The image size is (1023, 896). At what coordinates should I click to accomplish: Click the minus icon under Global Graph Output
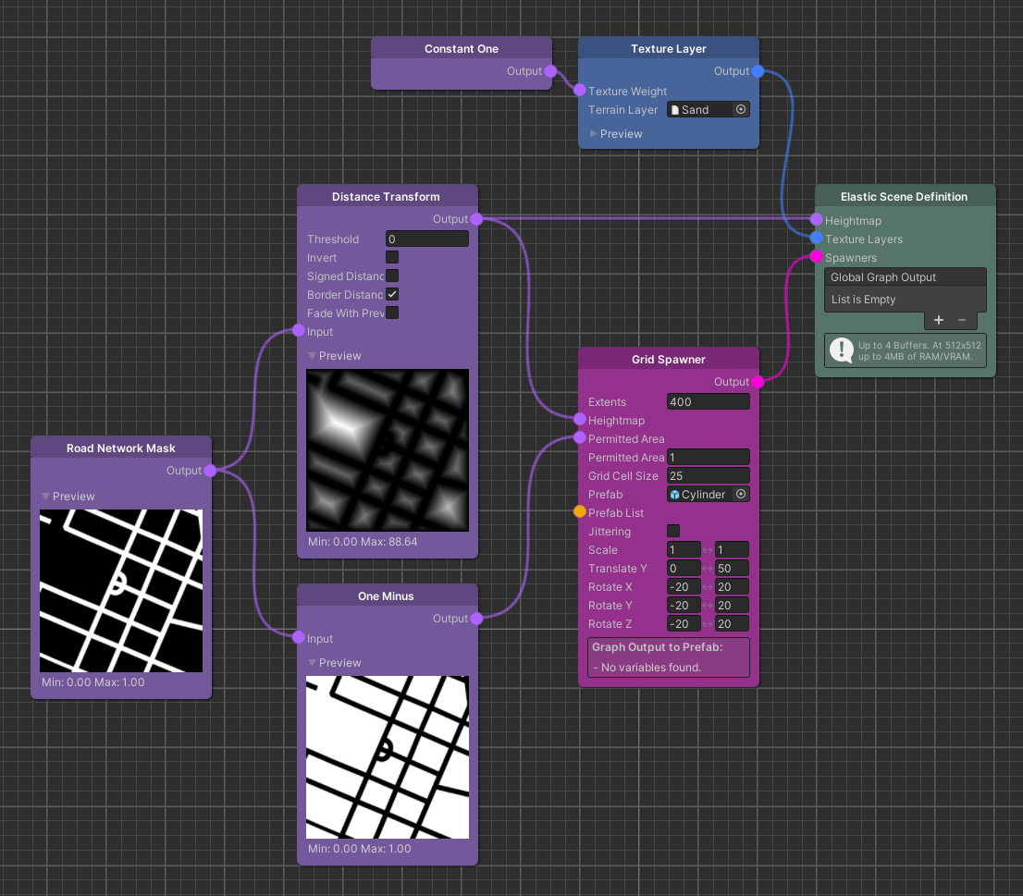pos(962,320)
